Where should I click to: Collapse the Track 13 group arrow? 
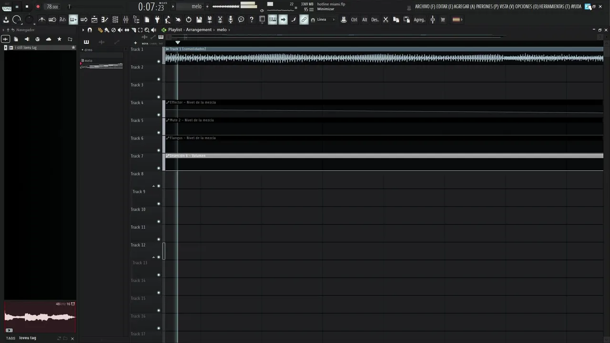pyautogui.click(x=153, y=257)
